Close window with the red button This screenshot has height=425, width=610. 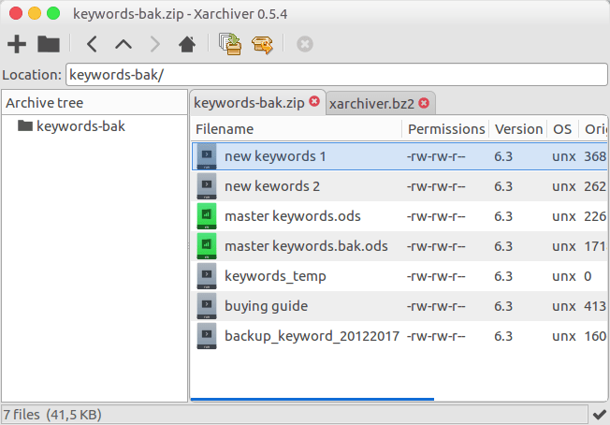click(x=16, y=13)
